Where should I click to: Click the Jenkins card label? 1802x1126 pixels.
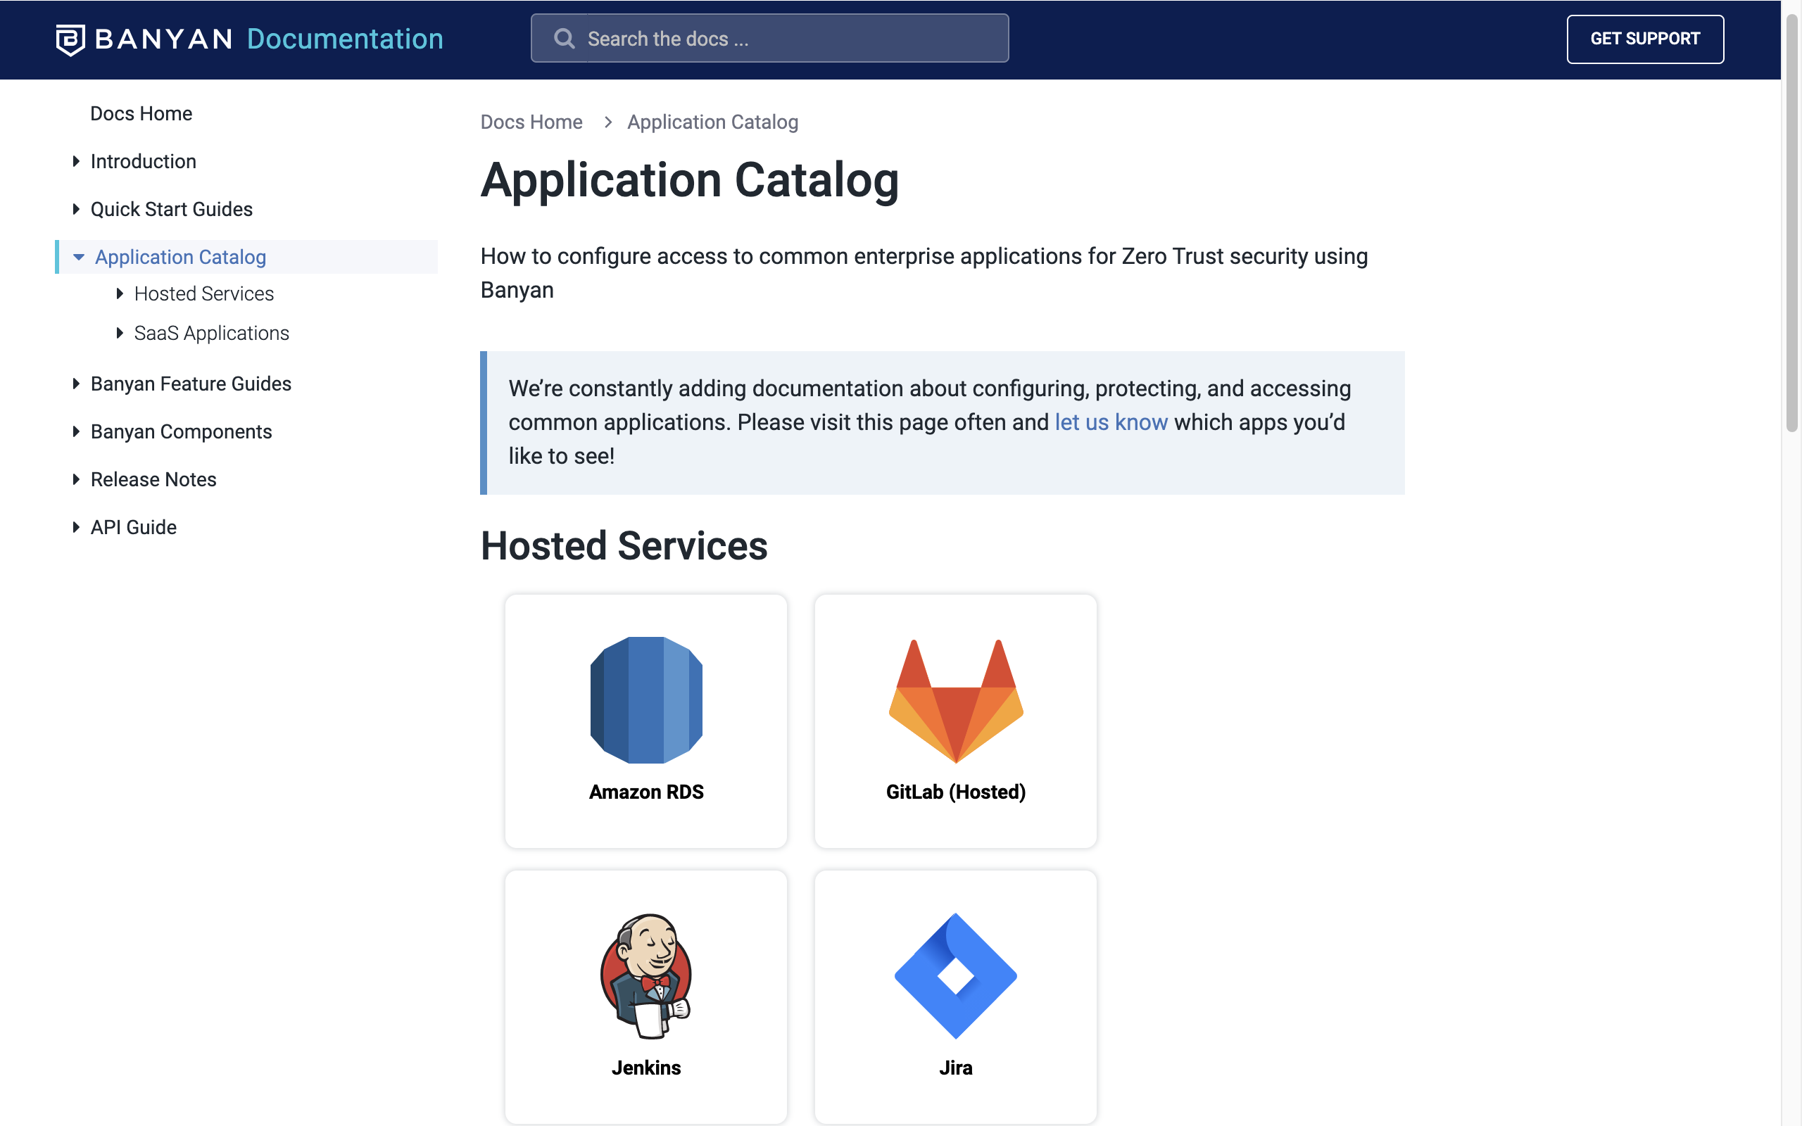(646, 1068)
